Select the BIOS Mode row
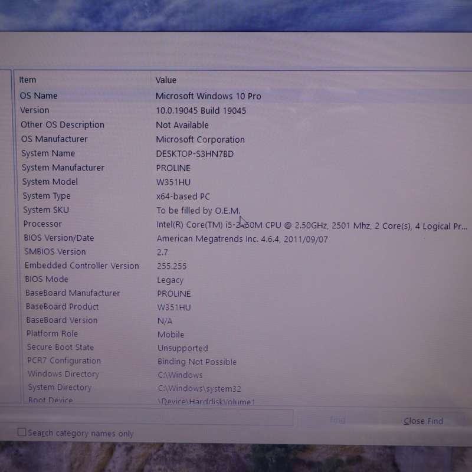 (47, 279)
